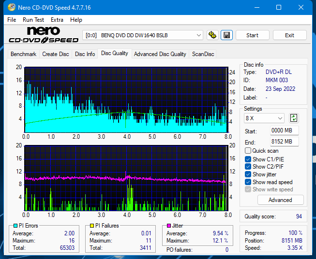Click the PO failures value 0
316x259 pixels.
click(227, 250)
